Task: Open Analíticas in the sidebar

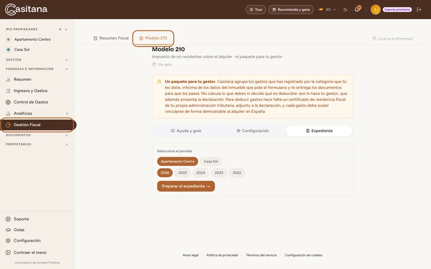Action: point(23,113)
